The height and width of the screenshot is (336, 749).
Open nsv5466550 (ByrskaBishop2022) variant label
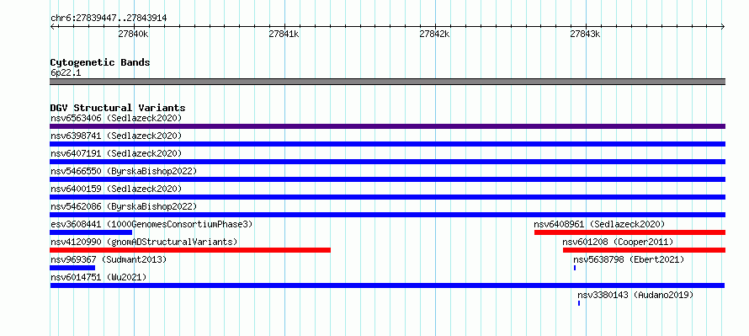124,171
